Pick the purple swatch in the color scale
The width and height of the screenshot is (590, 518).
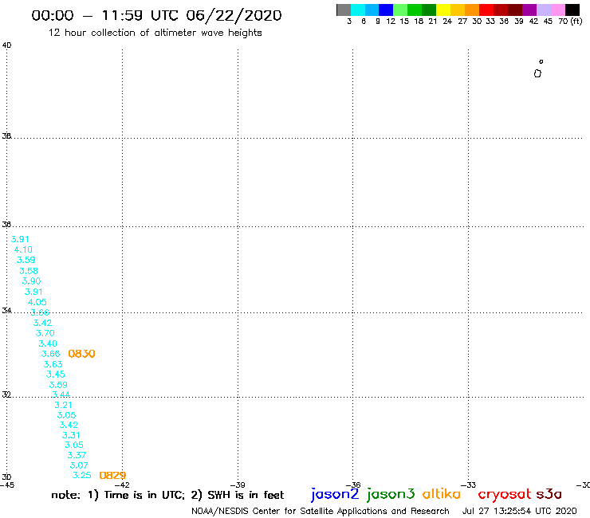coord(529,10)
